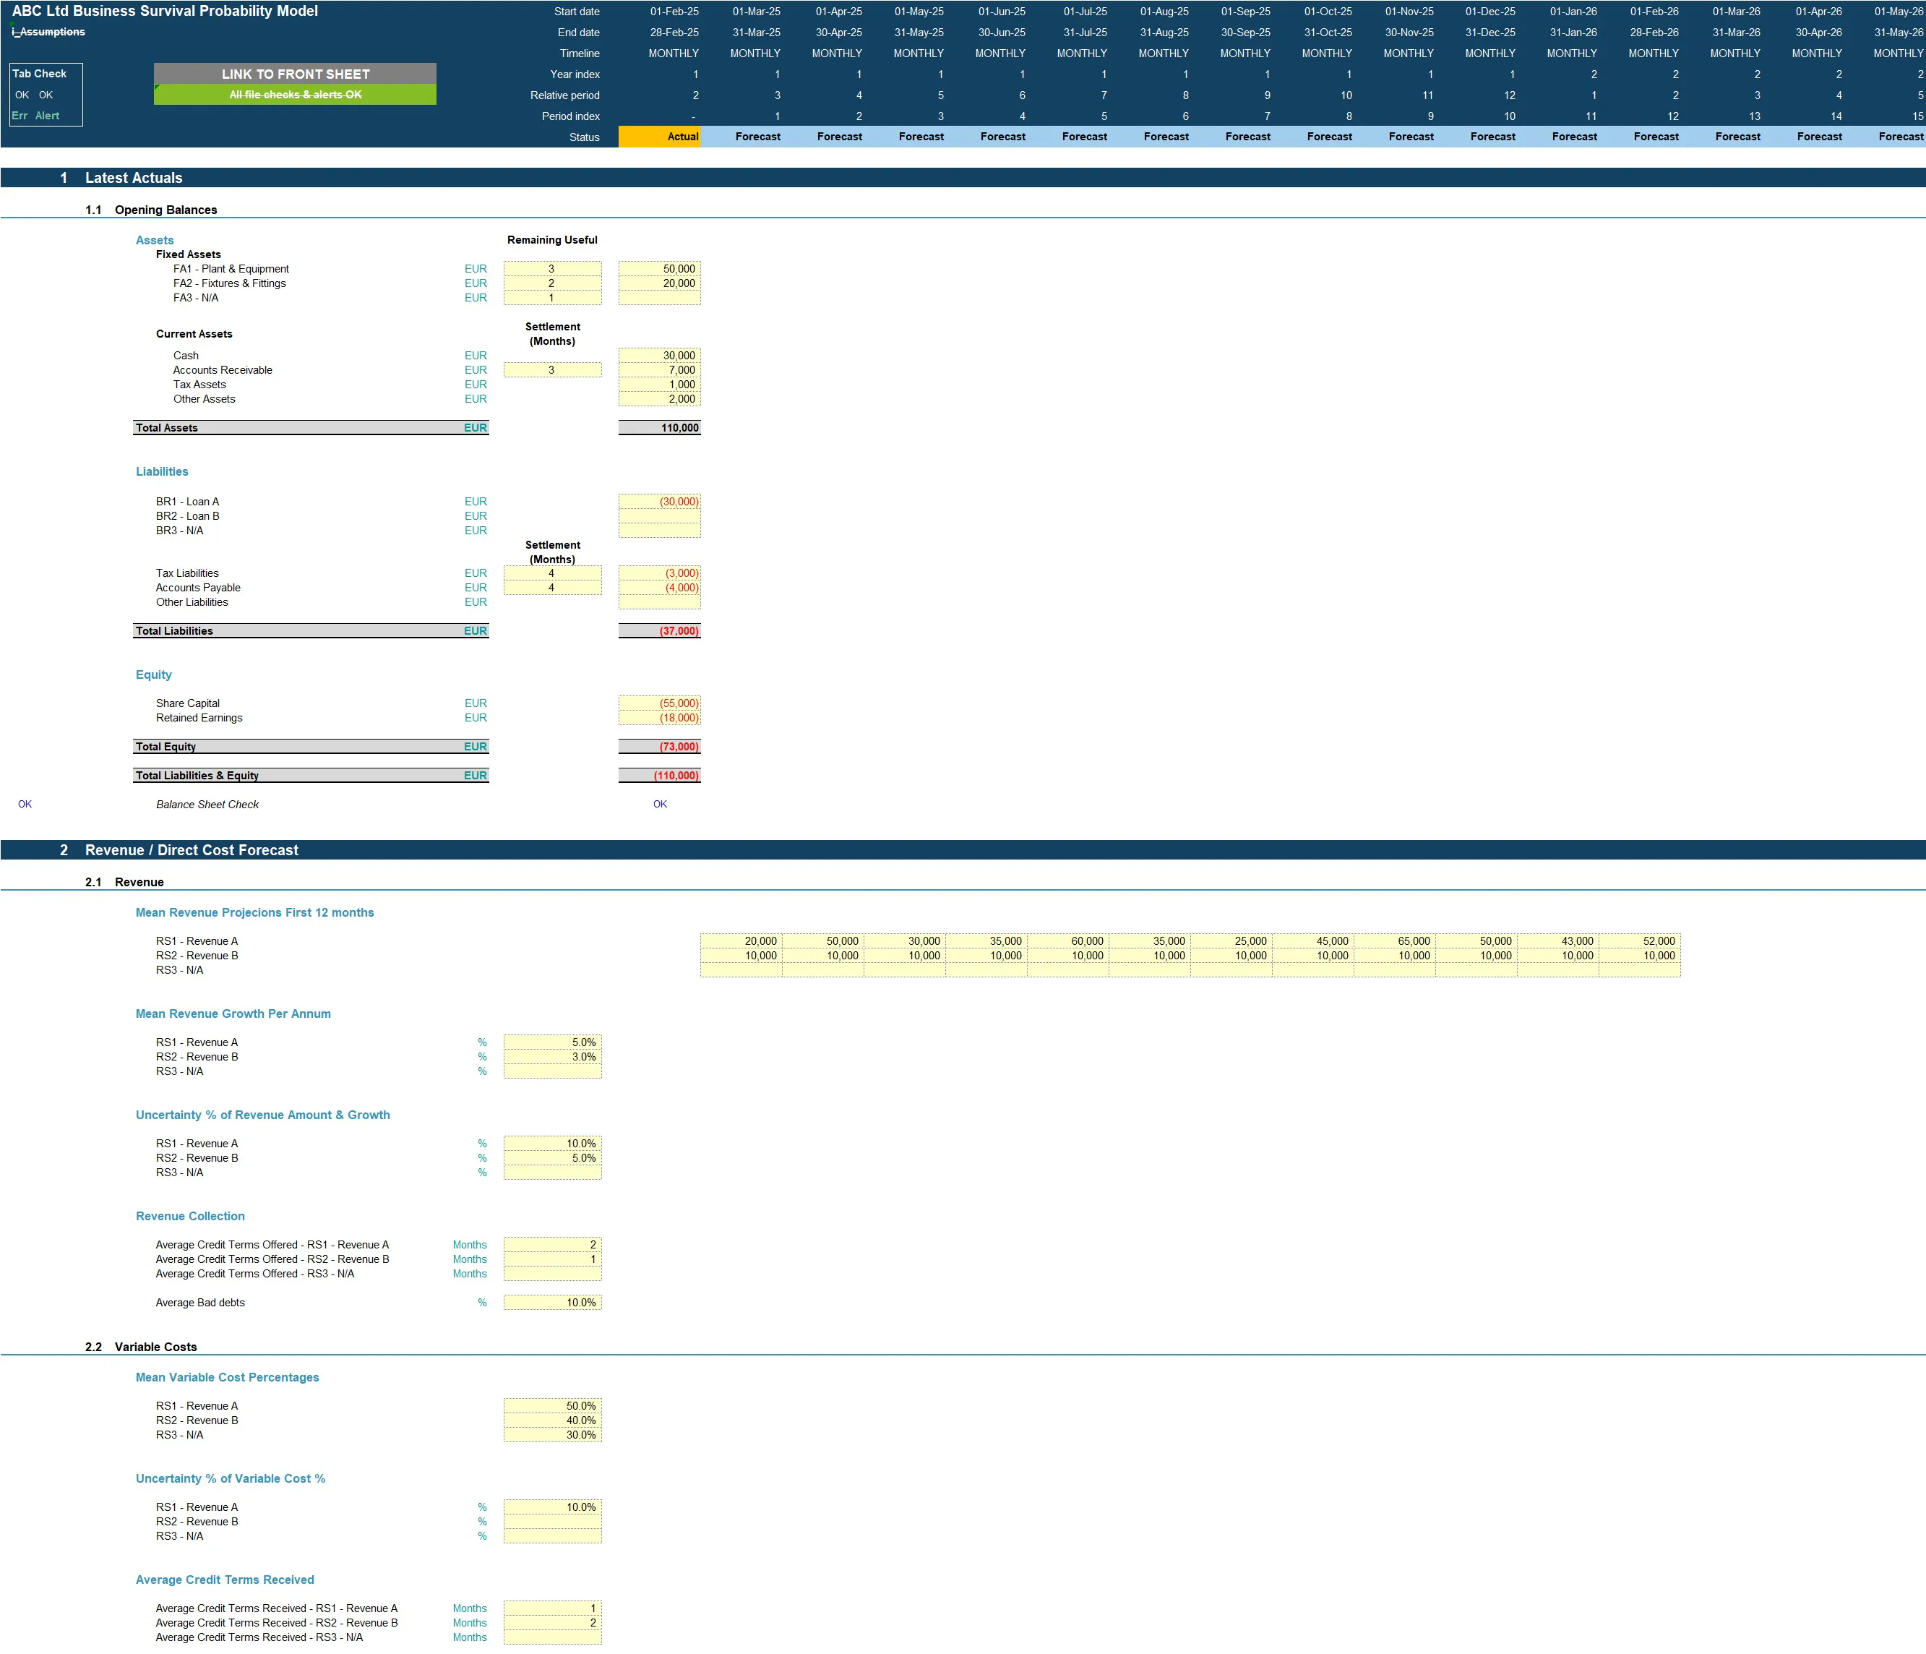1926x1654 pixels.
Task: Click the i_Assumptions sheet label
Action: [48, 32]
